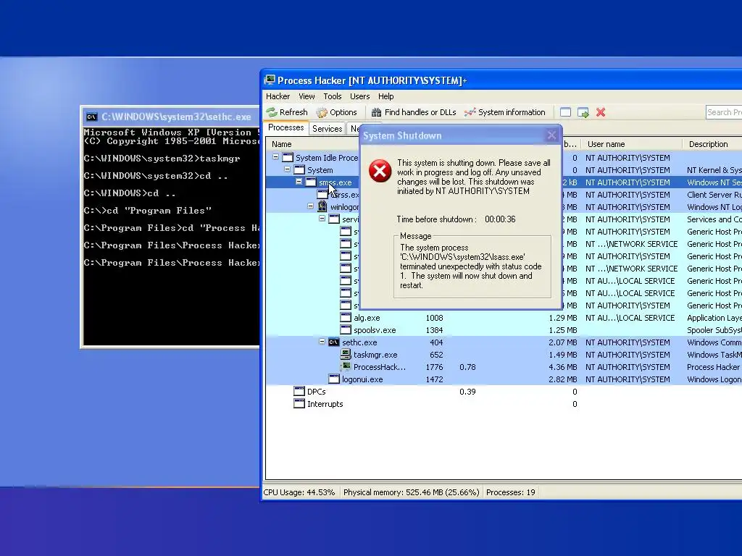Image resolution: width=742 pixels, height=556 pixels.
Task: Click the CPU Usage status bar entry
Action: point(299,492)
